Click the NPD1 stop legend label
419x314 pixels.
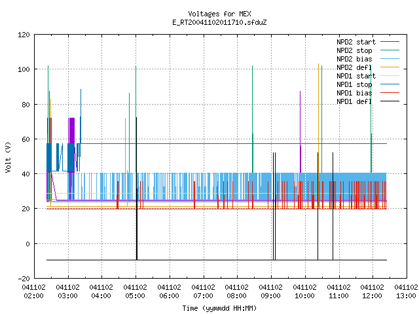pos(354,84)
